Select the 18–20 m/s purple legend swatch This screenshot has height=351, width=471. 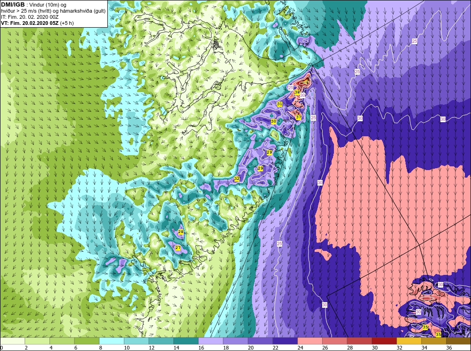pyautogui.click(x=235, y=341)
